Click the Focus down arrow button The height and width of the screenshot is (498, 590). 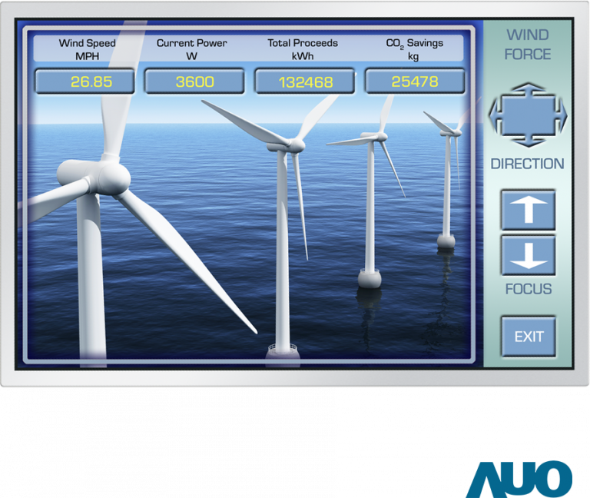pyautogui.click(x=528, y=256)
